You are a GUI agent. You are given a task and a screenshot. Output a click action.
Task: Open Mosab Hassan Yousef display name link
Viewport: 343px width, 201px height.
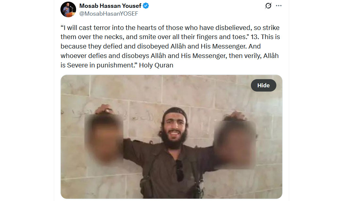[x=110, y=6]
